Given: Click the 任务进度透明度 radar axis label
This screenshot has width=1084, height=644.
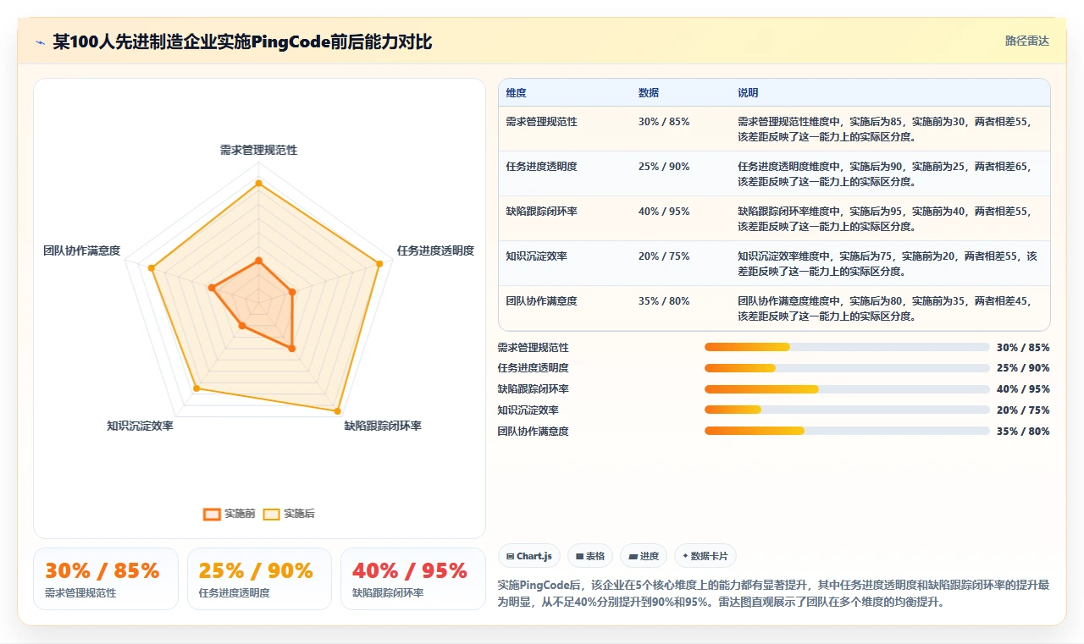Looking at the screenshot, I should (435, 250).
